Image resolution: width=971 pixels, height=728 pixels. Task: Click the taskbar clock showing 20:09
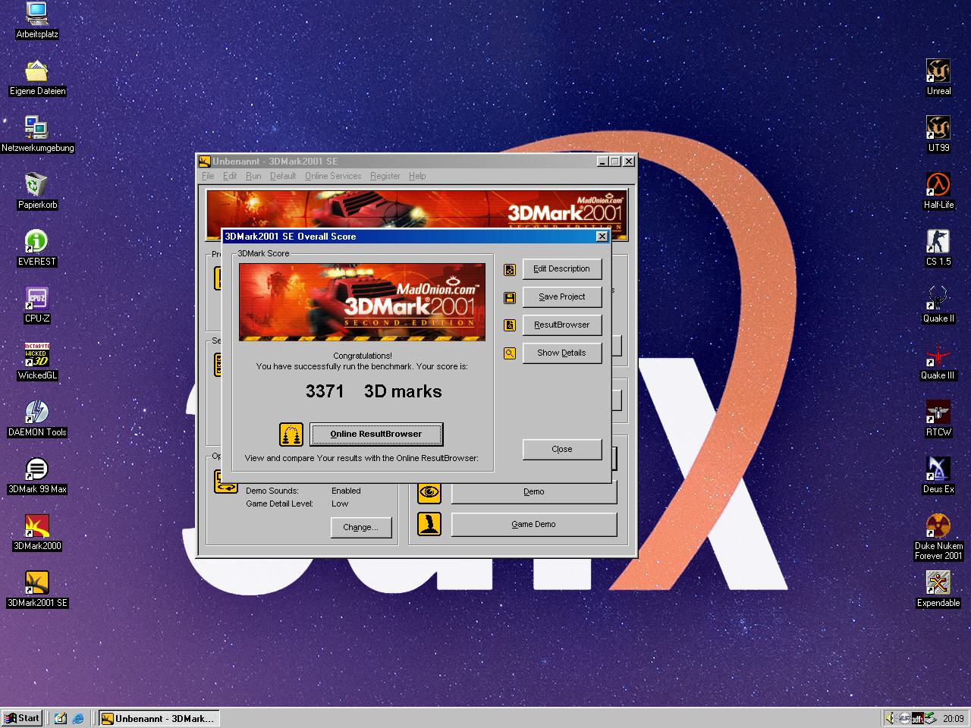[x=954, y=718]
